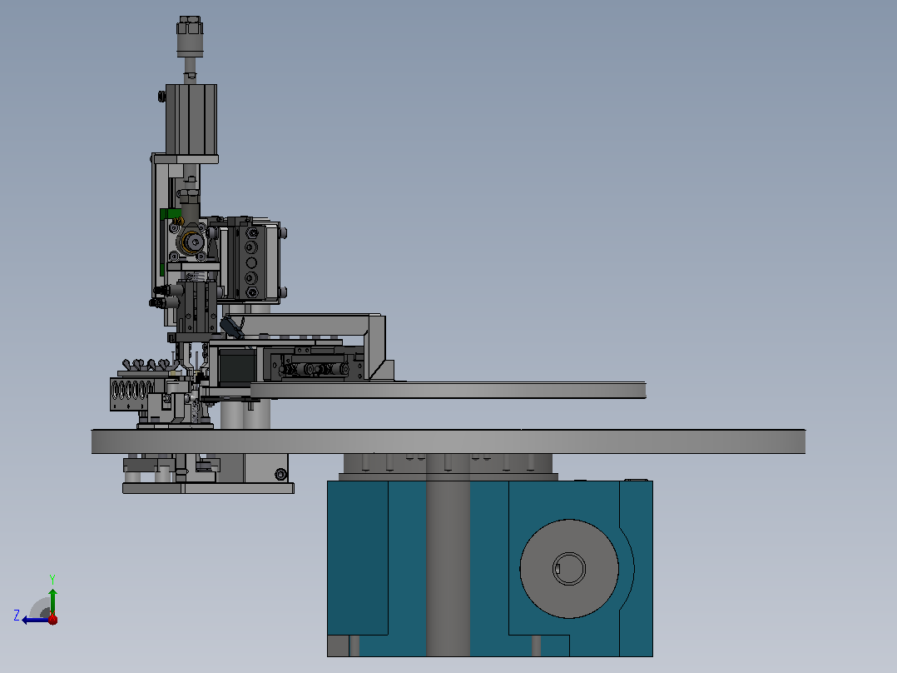Pick the wide gray rotary table plate
The width and height of the screenshot is (897, 673).
coord(448,441)
